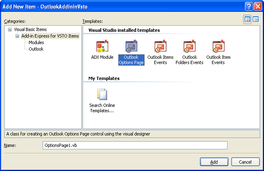Viewport: 264px width, 171px height.
Task: Choose the Outlook Folders Events template icon
Action: click(x=189, y=46)
